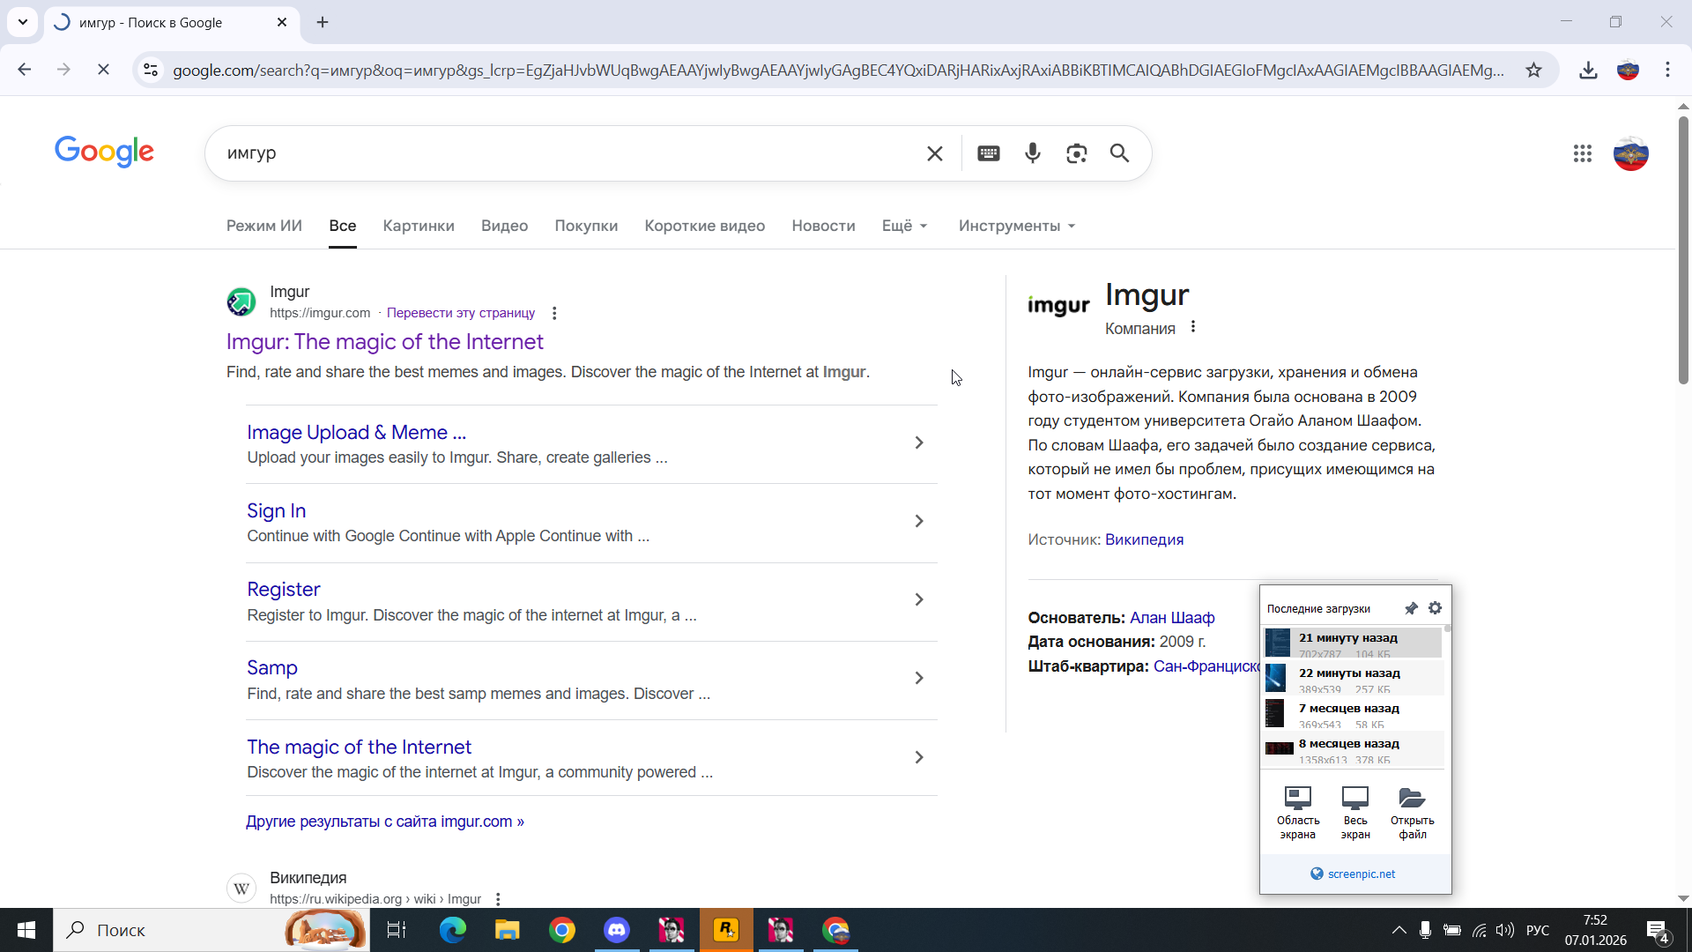Clear the search box with X

tap(934, 153)
